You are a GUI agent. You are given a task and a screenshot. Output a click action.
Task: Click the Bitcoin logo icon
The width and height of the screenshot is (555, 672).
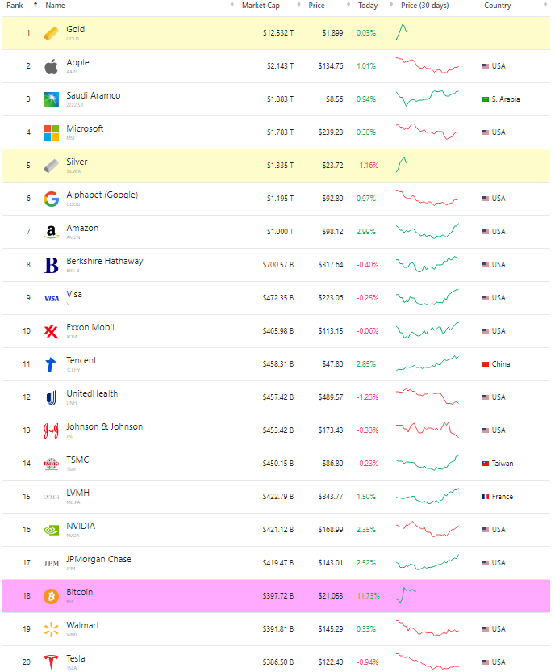click(51, 596)
